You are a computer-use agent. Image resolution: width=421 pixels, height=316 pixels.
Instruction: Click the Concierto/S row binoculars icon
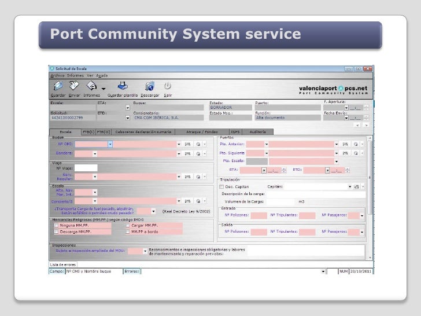(188, 201)
